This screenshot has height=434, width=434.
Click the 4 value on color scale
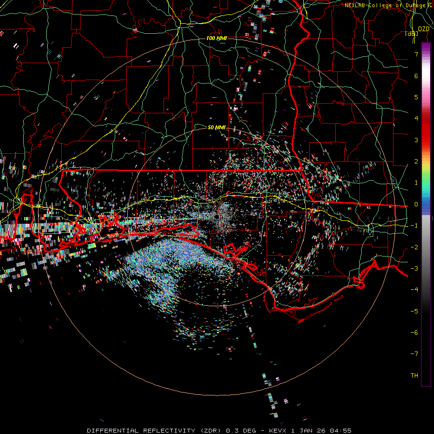416,119
